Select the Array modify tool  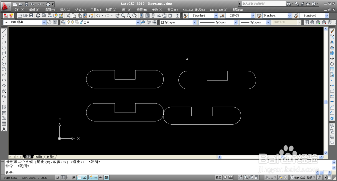coord(332,53)
